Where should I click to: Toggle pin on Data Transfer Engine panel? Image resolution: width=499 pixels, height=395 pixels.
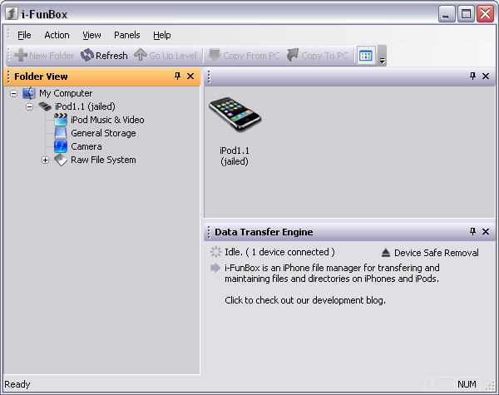point(472,232)
